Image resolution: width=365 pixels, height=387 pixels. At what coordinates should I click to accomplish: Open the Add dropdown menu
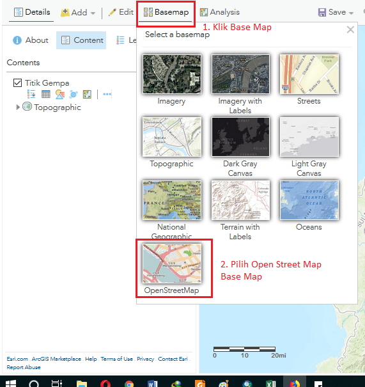[78, 12]
